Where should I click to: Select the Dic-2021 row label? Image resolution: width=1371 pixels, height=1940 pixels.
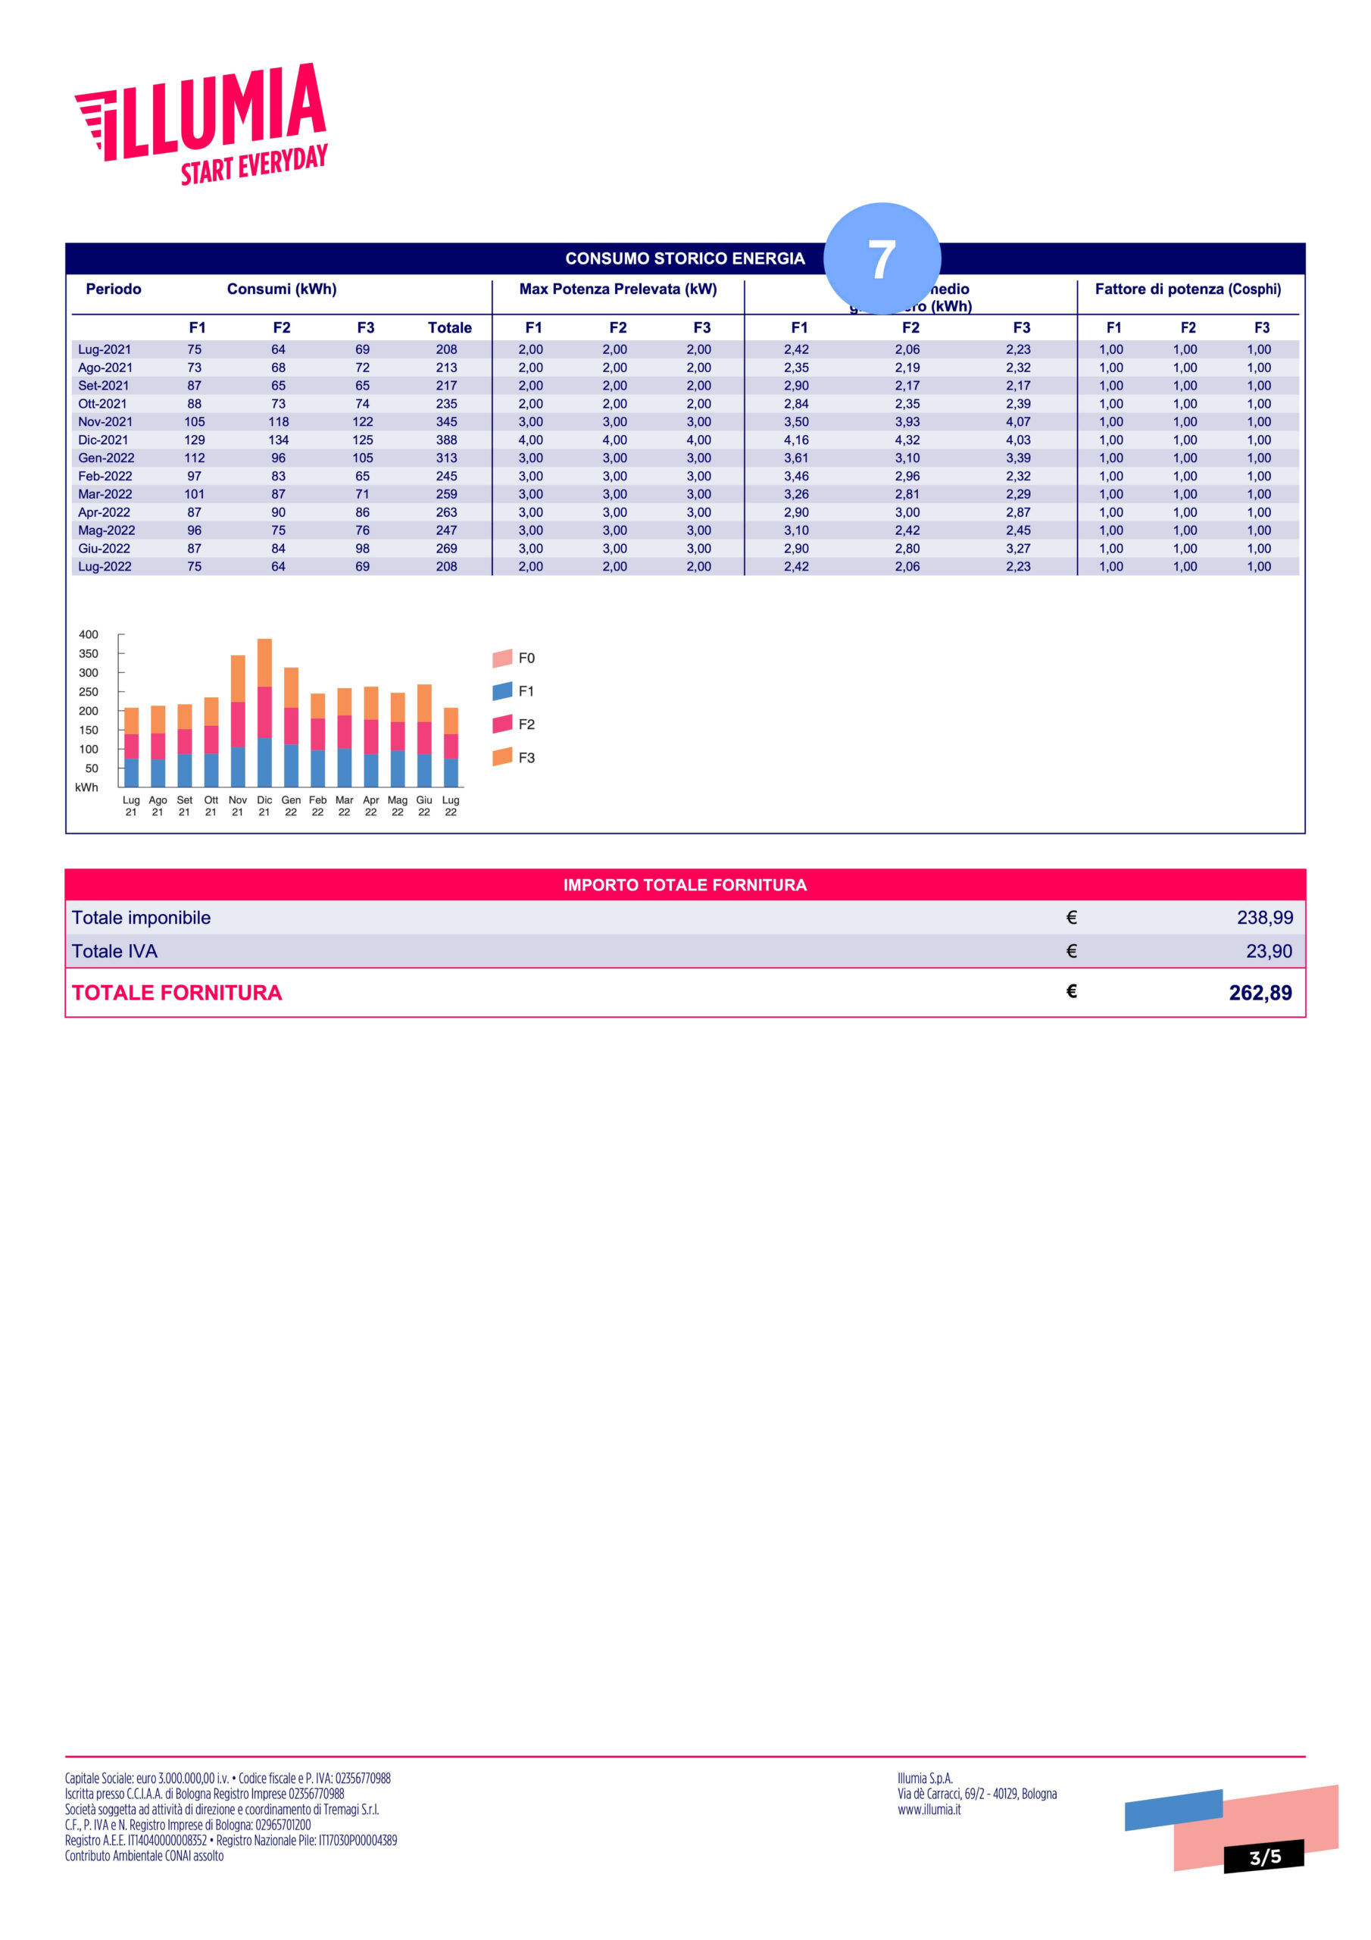[x=103, y=440]
